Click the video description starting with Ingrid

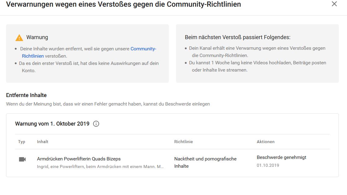tap(100, 166)
